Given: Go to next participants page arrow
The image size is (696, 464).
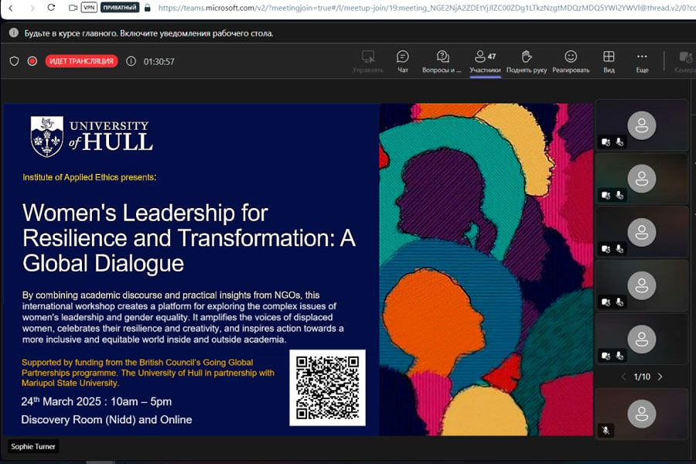Looking at the screenshot, I should 660,377.
